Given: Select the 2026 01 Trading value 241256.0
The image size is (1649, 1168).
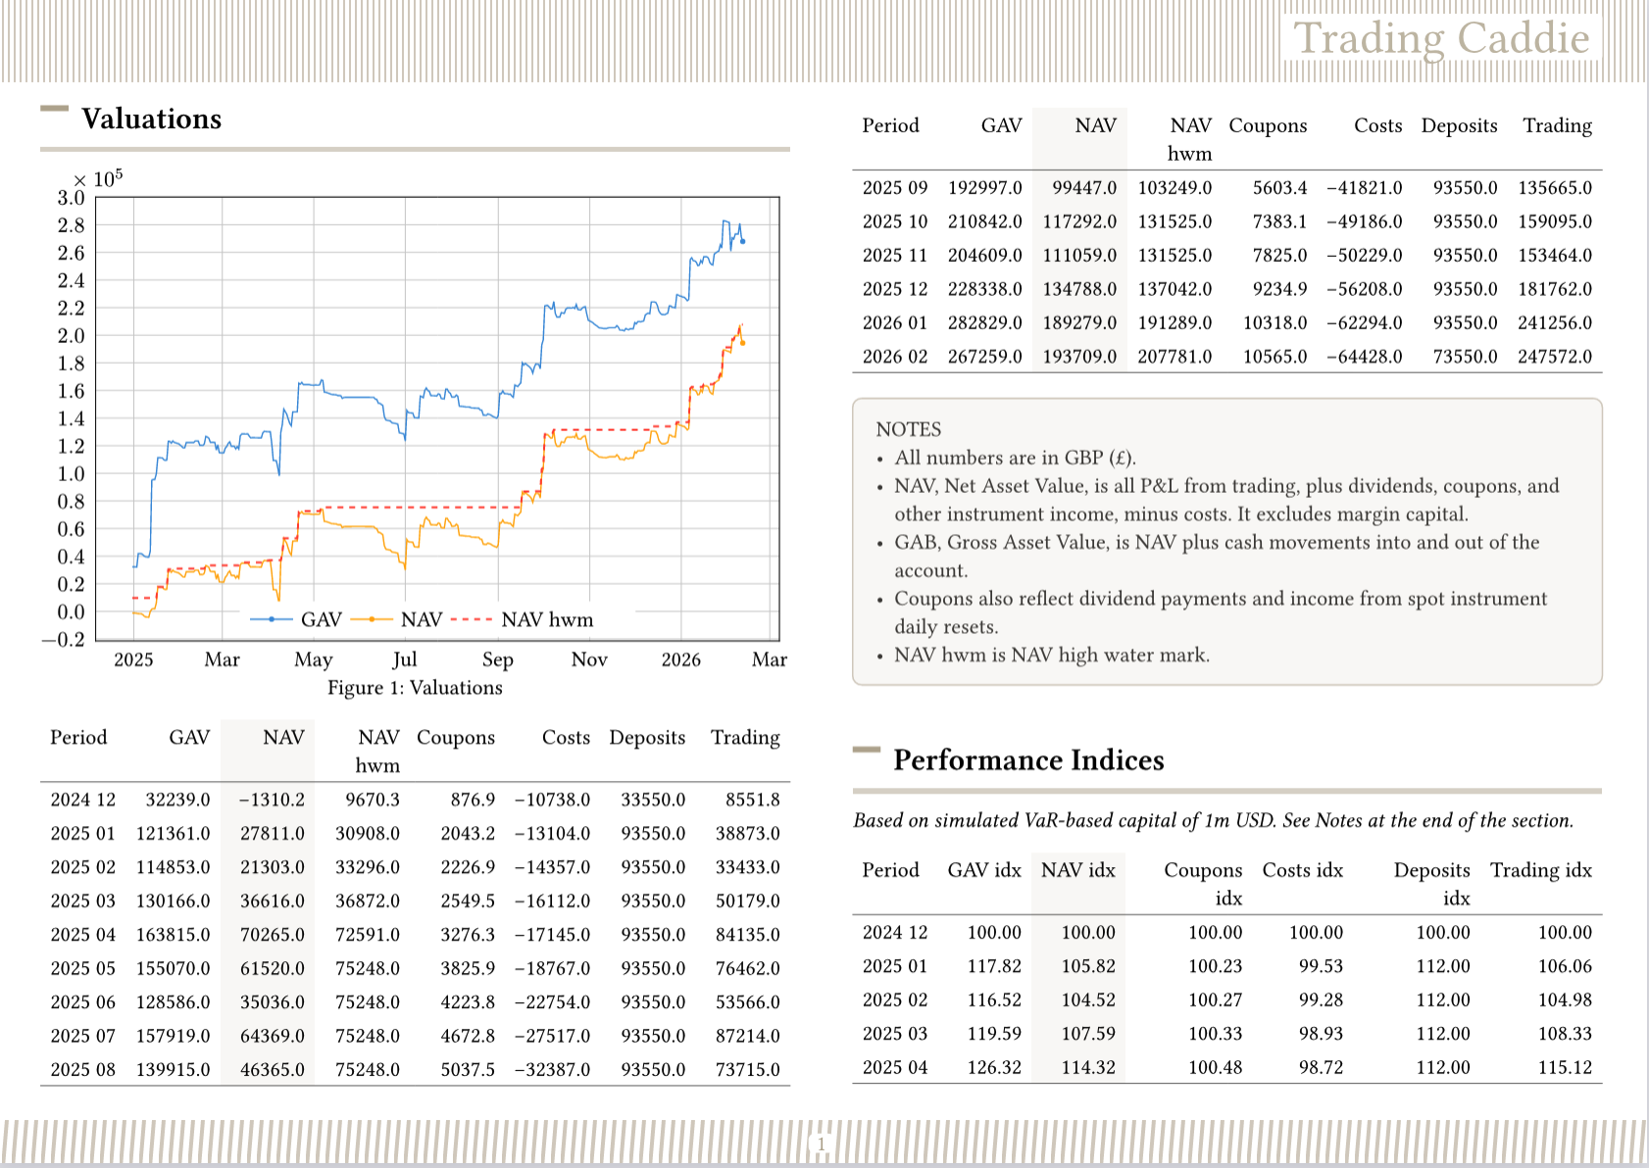Looking at the screenshot, I should tap(1554, 322).
